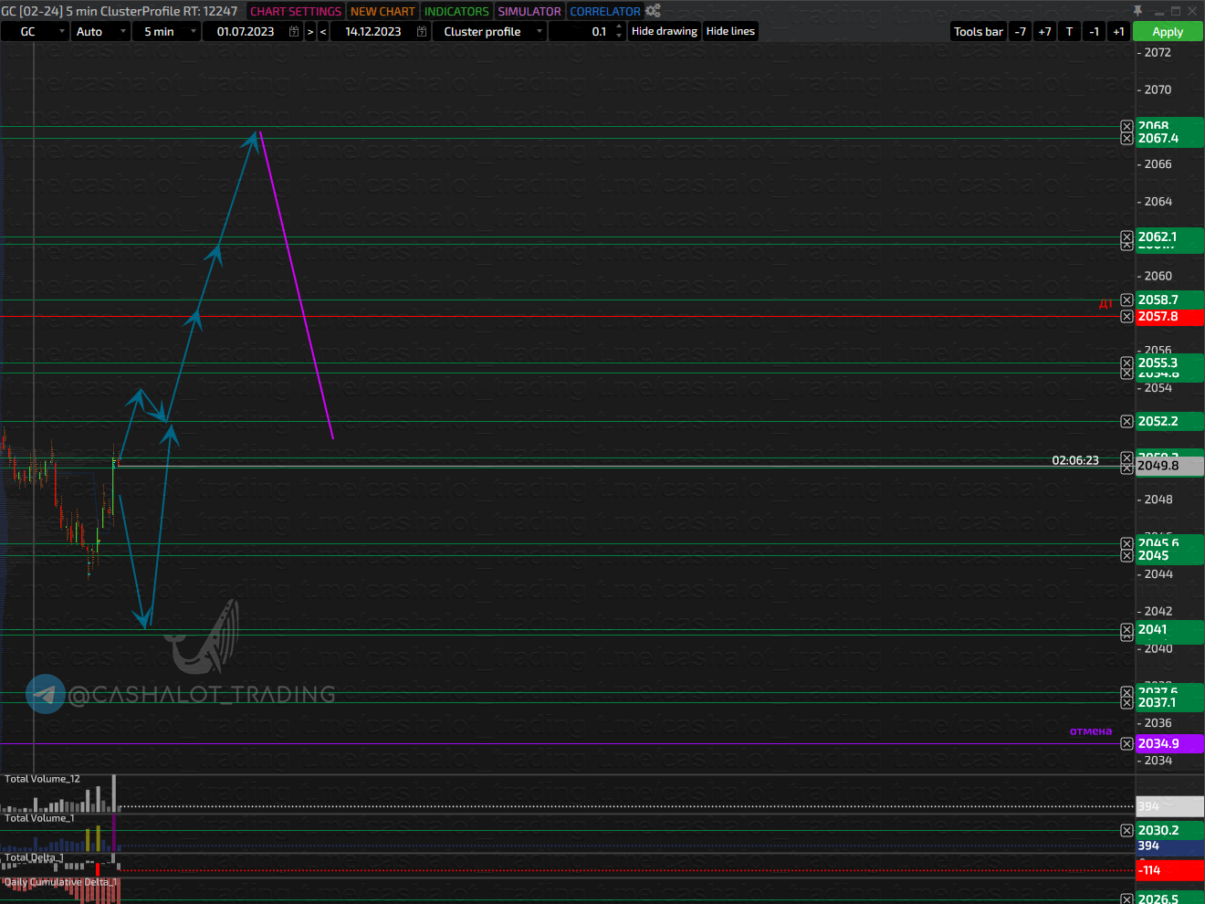Open the 5 min timeframe dropdown
Image resolution: width=1205 pixels, height=904 pixels.
point(193,31)
